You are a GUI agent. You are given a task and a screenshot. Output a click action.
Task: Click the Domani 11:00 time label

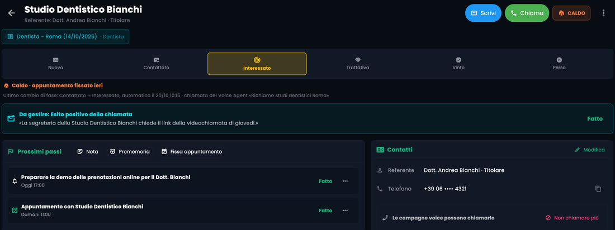tap(36, 215)
